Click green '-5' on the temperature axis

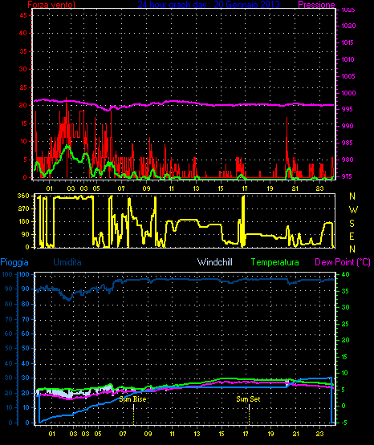click(x=344, y=423)
